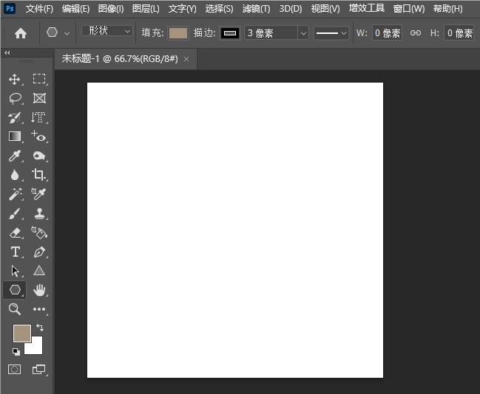The height and width of the screenshot is (394, 480).
Task: Select the Triangle shape tool
Action: pos(39,271)
